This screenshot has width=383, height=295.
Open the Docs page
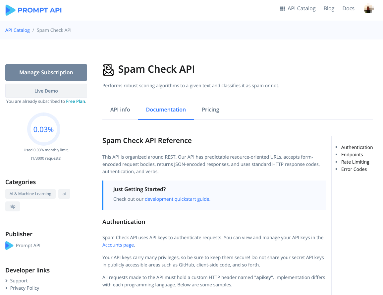tap(348, 9)
